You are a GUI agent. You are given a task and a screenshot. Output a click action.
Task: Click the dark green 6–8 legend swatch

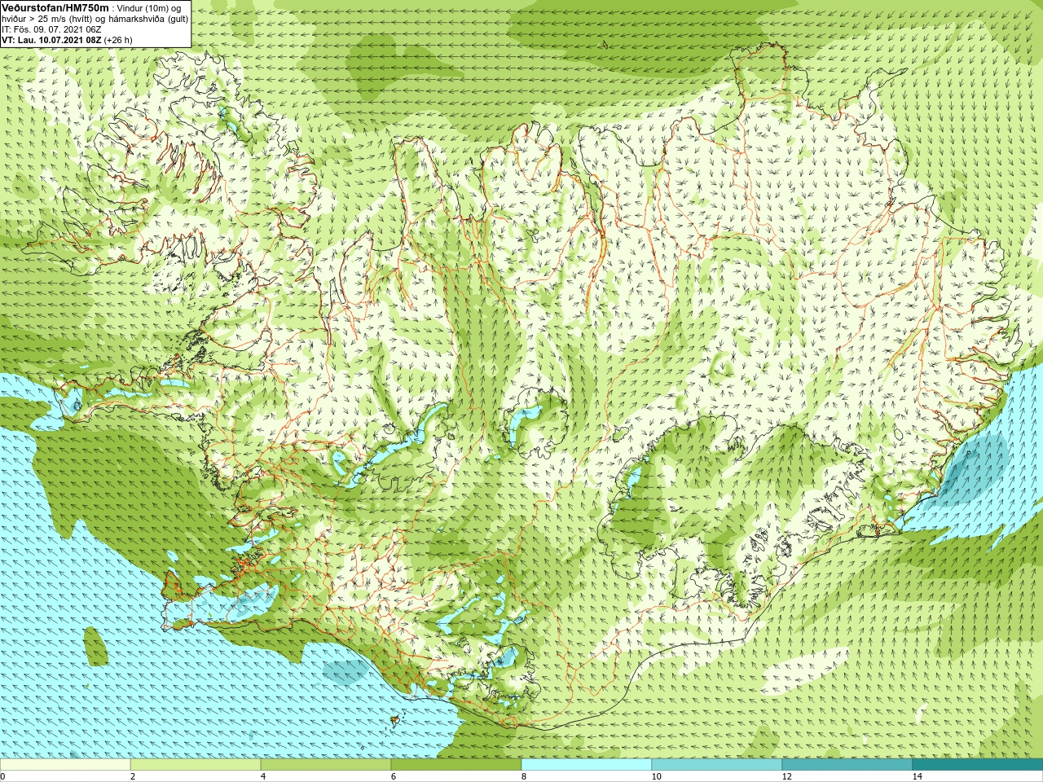coord(456,765)
